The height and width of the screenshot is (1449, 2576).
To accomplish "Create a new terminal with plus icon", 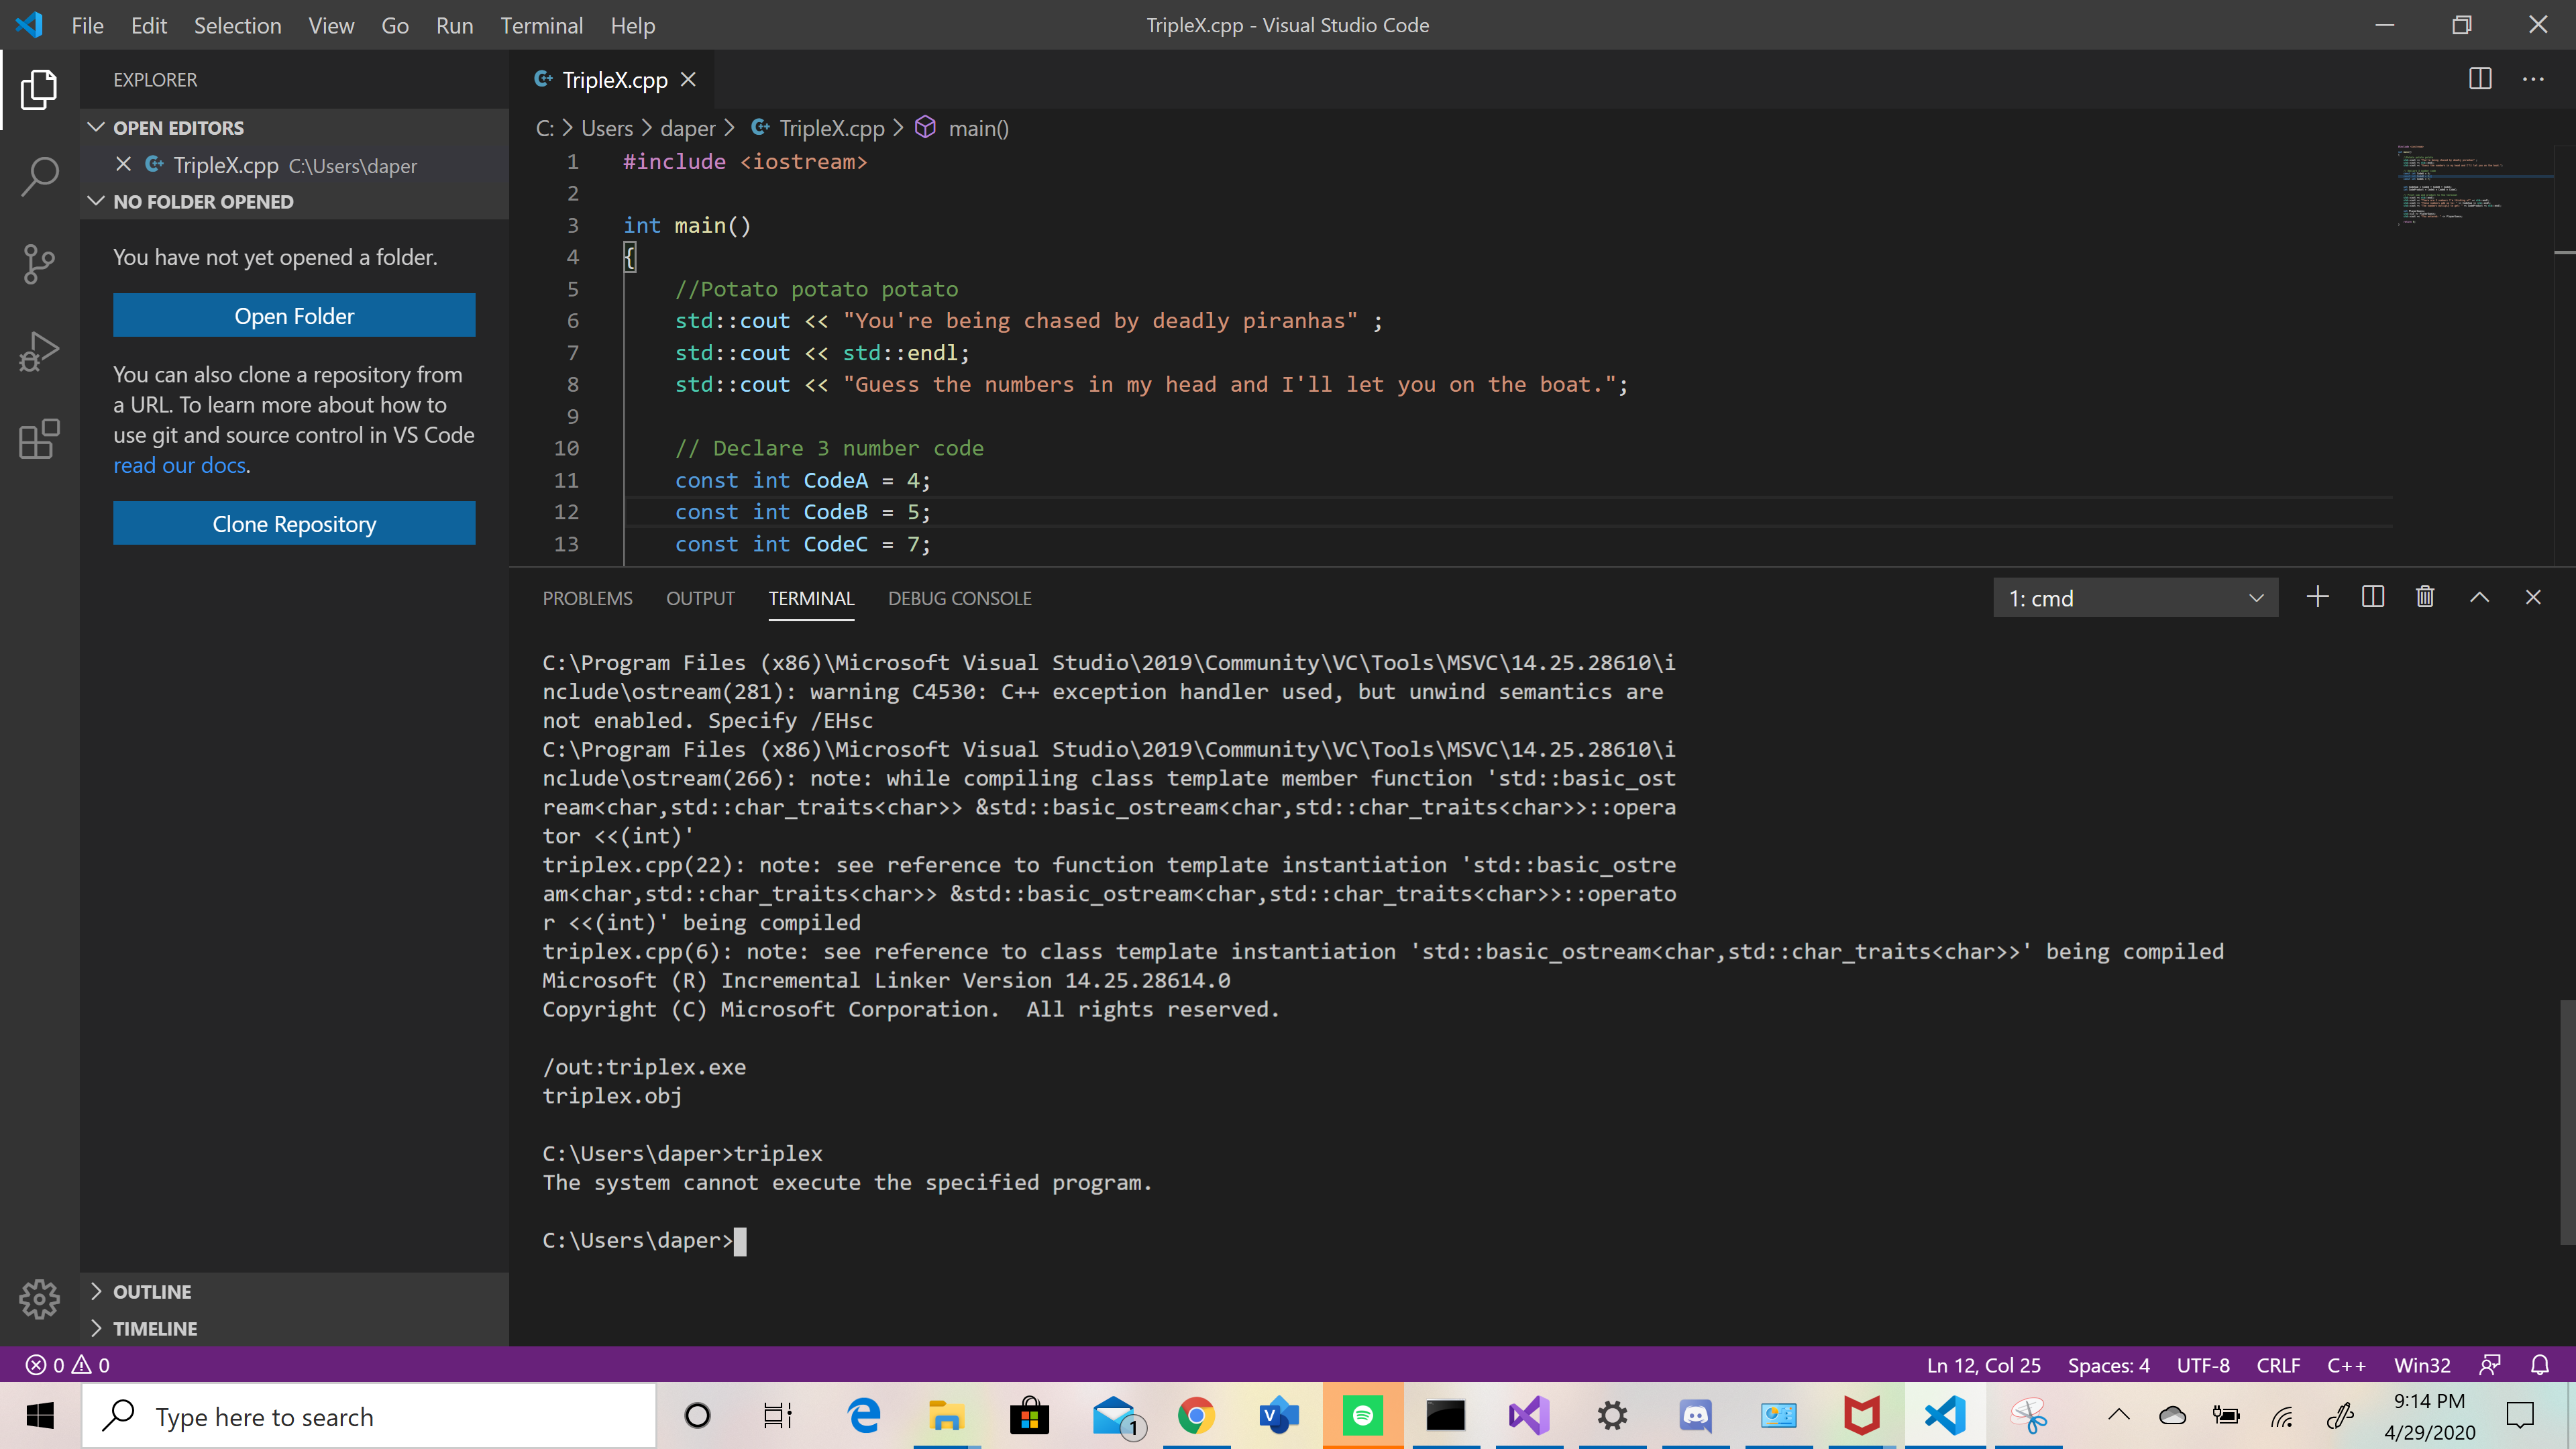I will click(2317, 597).
